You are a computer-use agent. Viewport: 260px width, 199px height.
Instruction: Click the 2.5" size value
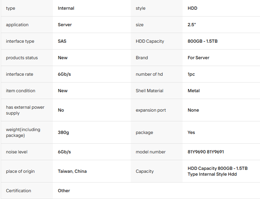[192, 25]
